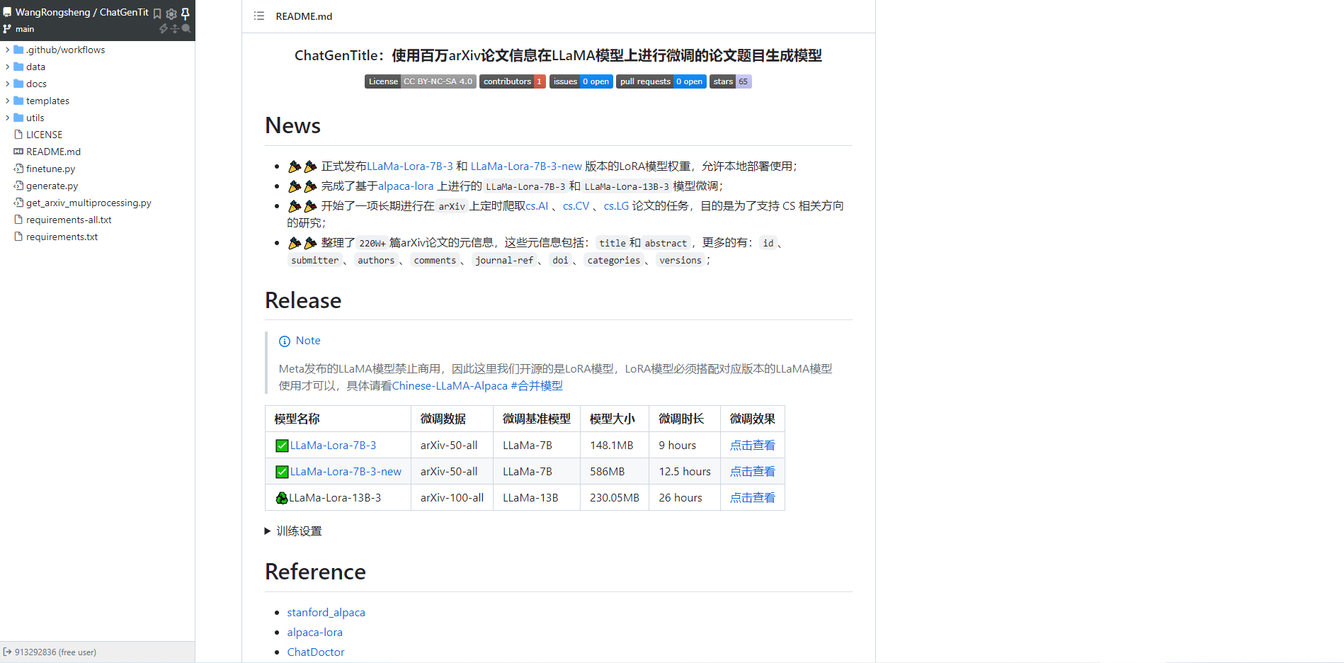Open LICENSE in the file tree
The width and height of the screenshot is (1344, 663).
(x=44, y=135)
